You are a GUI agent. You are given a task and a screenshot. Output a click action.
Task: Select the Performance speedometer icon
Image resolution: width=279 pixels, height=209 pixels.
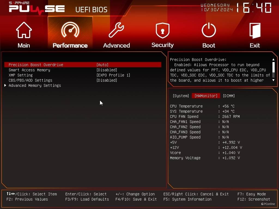(x=70, y=30)
